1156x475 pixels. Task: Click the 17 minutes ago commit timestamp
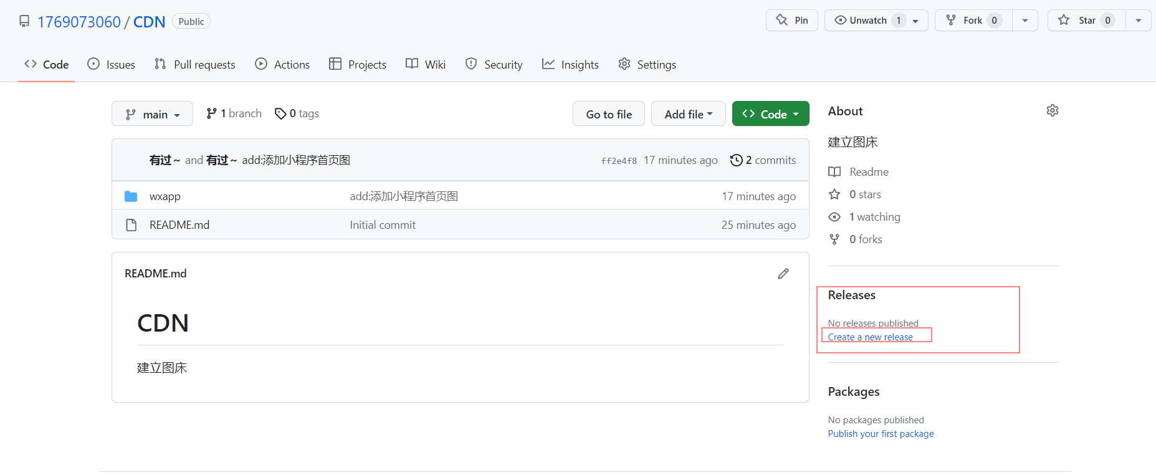pyautogui.click(x=681, y=160)
